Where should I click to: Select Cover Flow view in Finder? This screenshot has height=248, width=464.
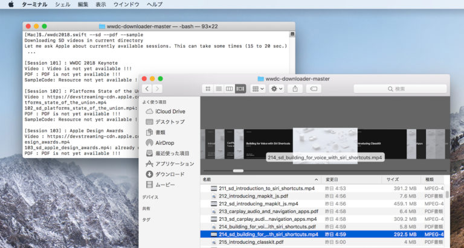click(240, 89)
